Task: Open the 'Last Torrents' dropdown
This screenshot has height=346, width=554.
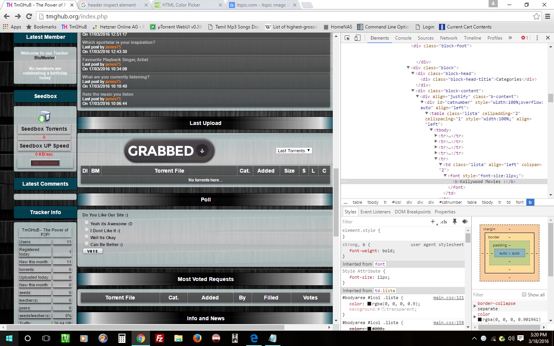Action: click(x=294, y=151)
